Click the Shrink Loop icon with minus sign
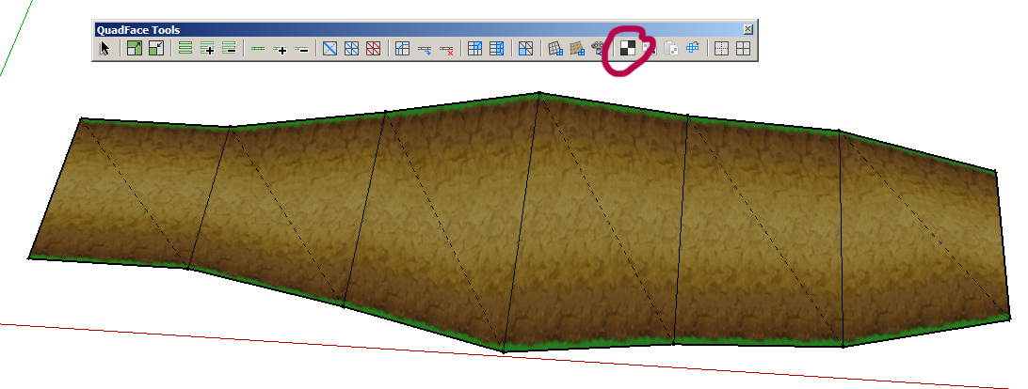Image resolution: width=1028 pixels, height=389 pixels. 301,49
